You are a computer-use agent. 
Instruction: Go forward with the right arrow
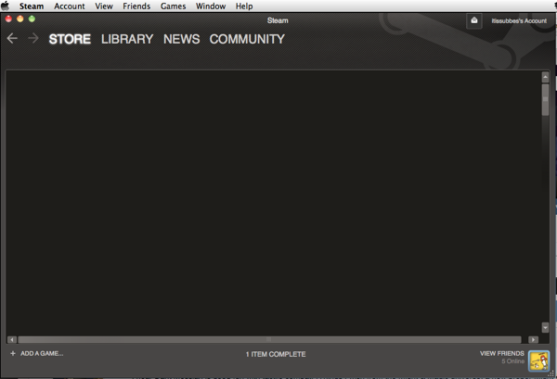click(33, 38)
